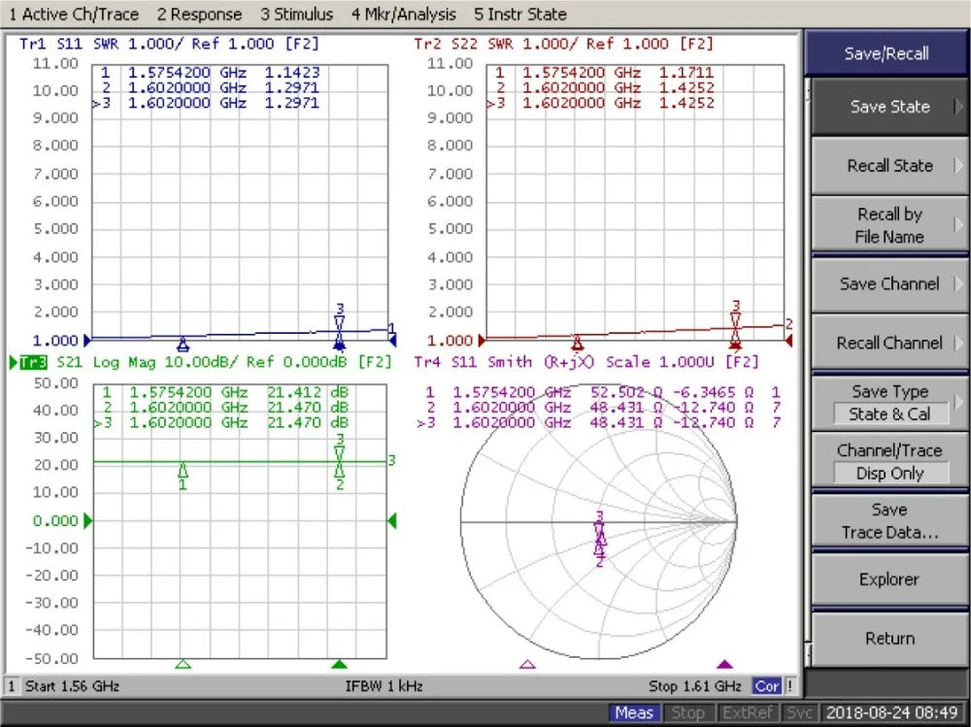This screenshot has height=727, width=971.
Task: Toggle the Meas status indicator
Action: pos(634,712)
